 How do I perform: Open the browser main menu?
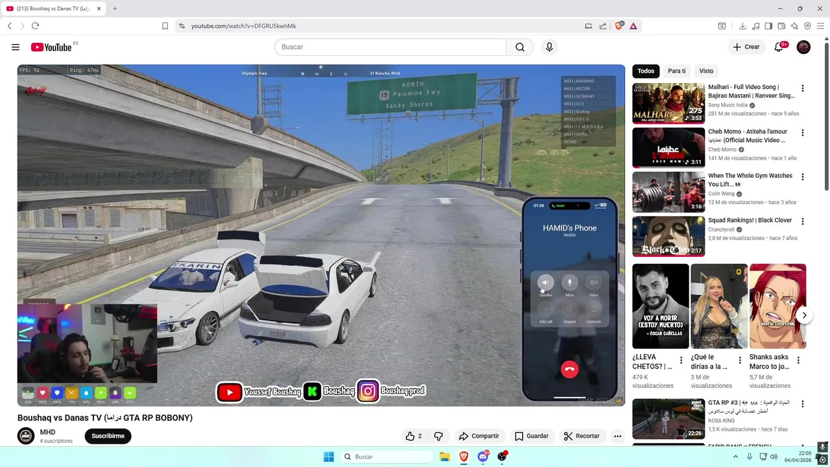(x=821, y=26)
